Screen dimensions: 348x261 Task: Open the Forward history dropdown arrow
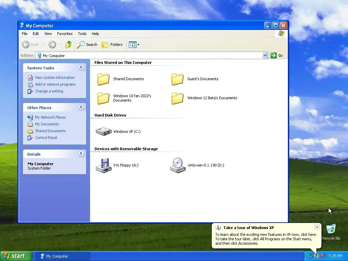60,45
